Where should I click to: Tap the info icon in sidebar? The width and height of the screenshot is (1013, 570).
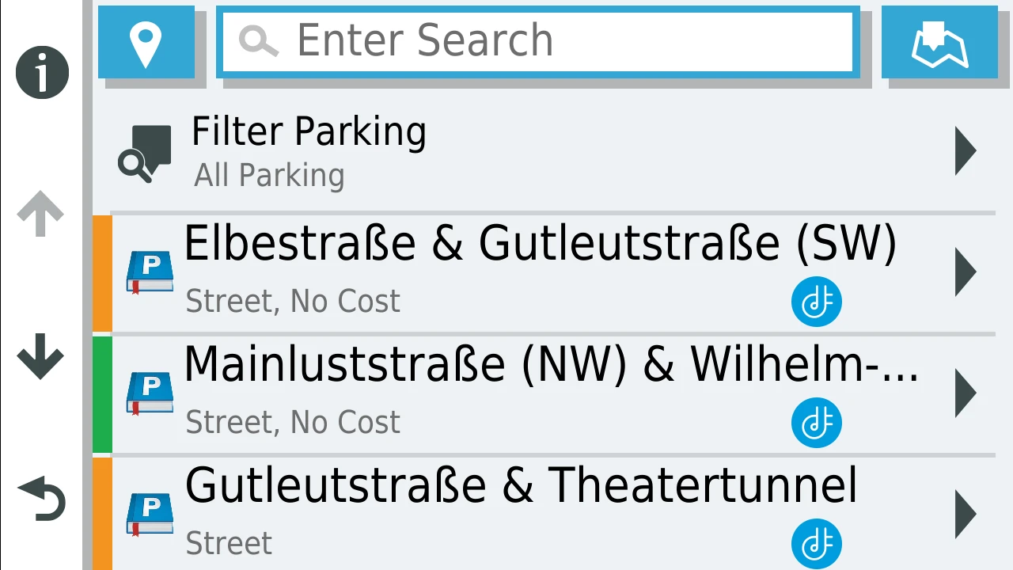(x=42, y=72)
